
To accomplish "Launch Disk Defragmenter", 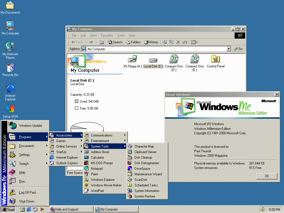I will (x=146, y=163).
